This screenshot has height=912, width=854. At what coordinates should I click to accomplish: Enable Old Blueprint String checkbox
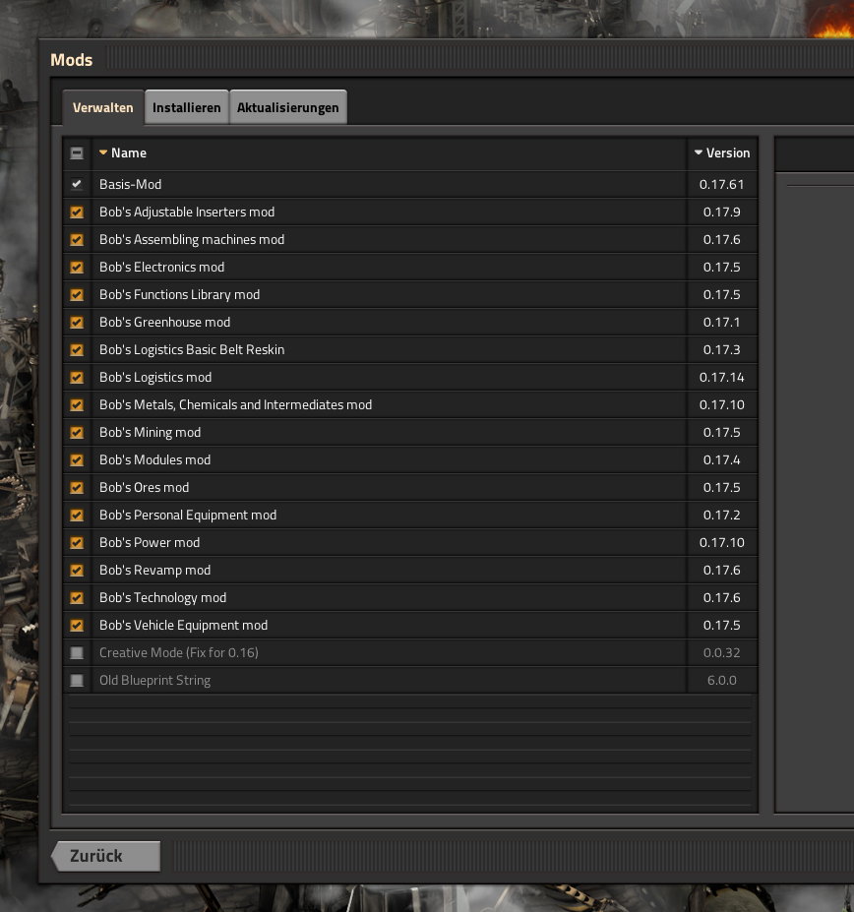click(76, 681)
